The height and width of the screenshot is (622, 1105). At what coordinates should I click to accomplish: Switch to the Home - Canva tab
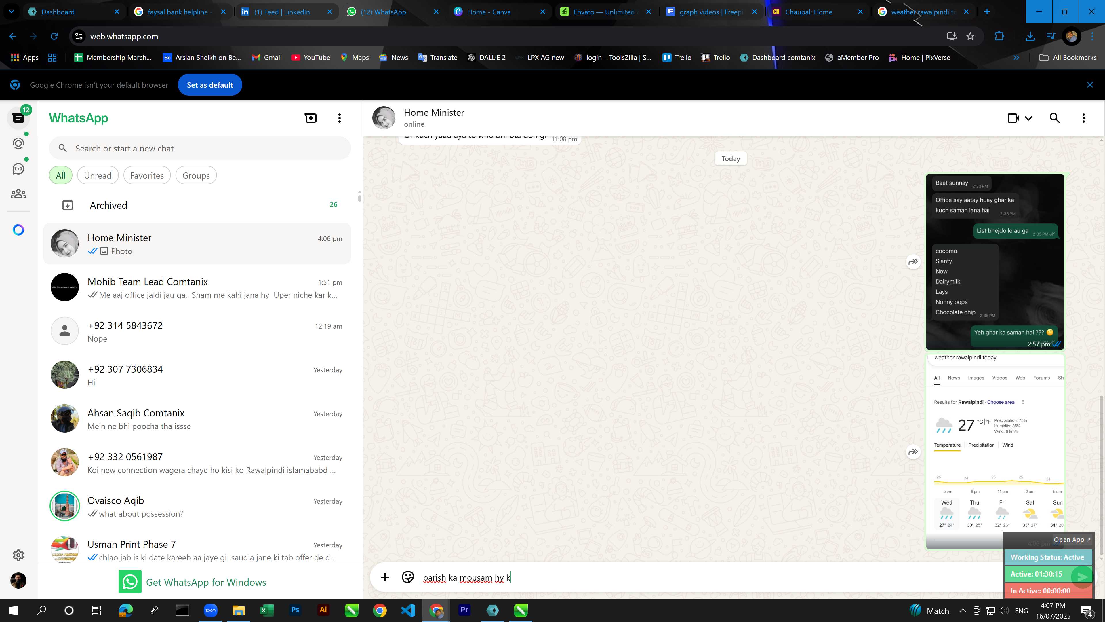coord(499,12)
